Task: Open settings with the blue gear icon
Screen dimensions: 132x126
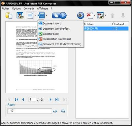Action: 81,15
